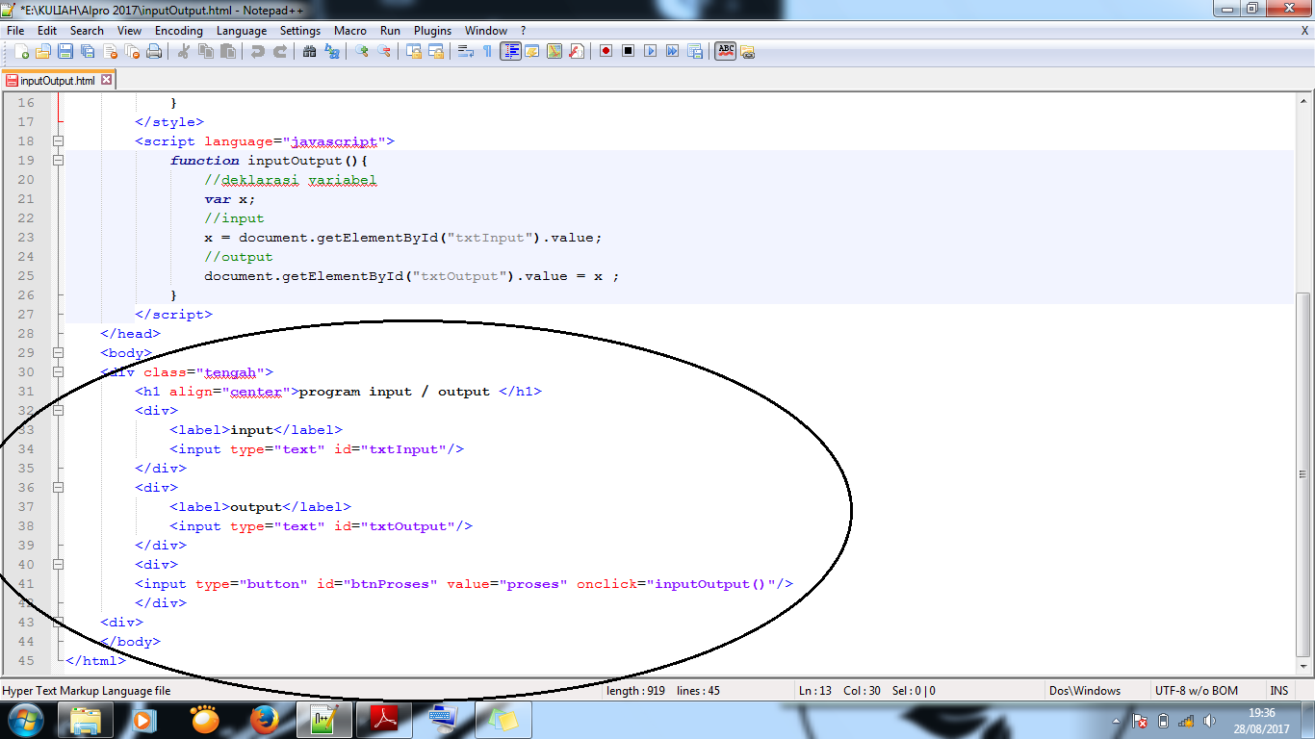Open a file using the toolbar icon
Viewport: 1315px width, 739px height.
(45, 51)
